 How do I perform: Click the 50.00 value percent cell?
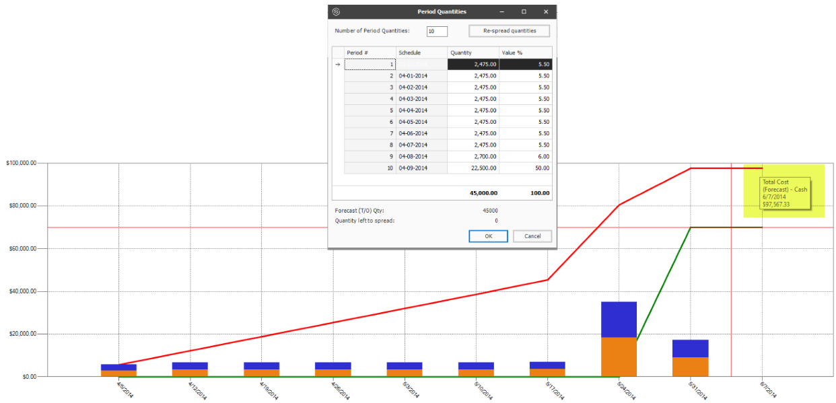[x=525, y=168]
